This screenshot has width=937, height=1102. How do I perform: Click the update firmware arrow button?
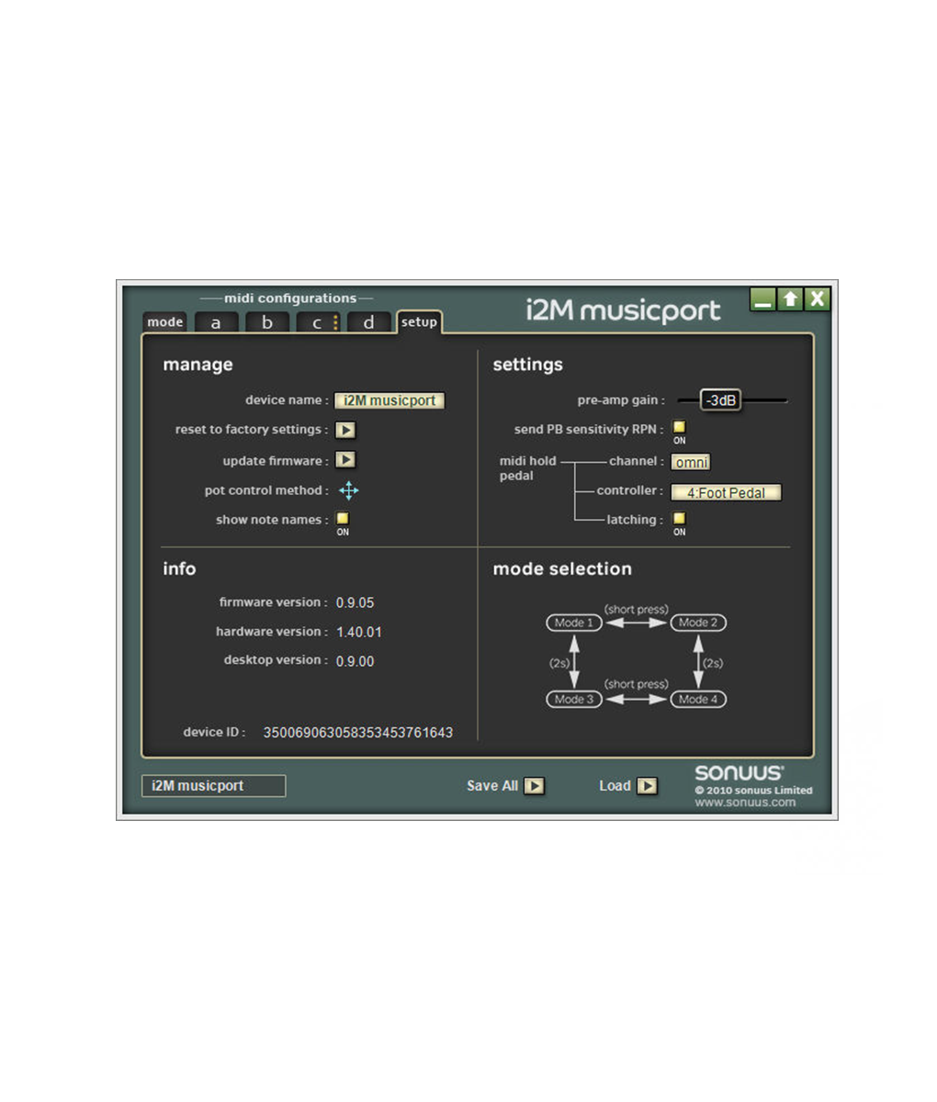click(x=345, y=460)
